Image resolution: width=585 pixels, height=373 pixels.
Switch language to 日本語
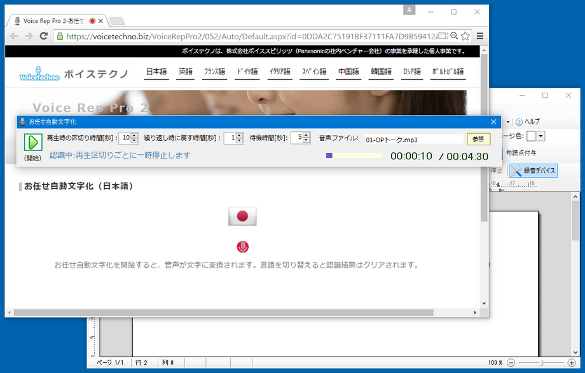[x=156, y=72]
